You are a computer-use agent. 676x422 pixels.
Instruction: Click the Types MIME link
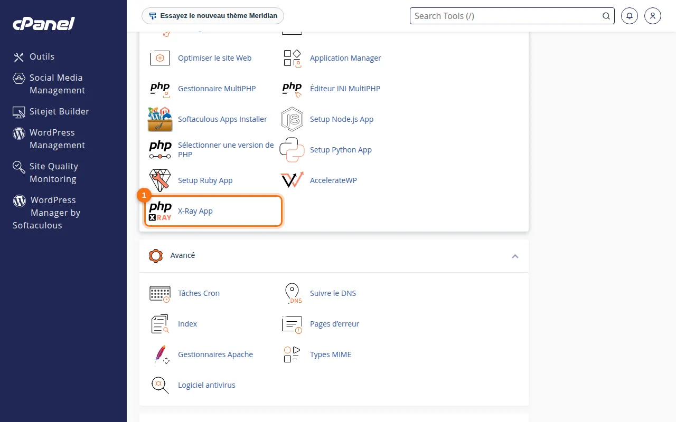point(331,354)
